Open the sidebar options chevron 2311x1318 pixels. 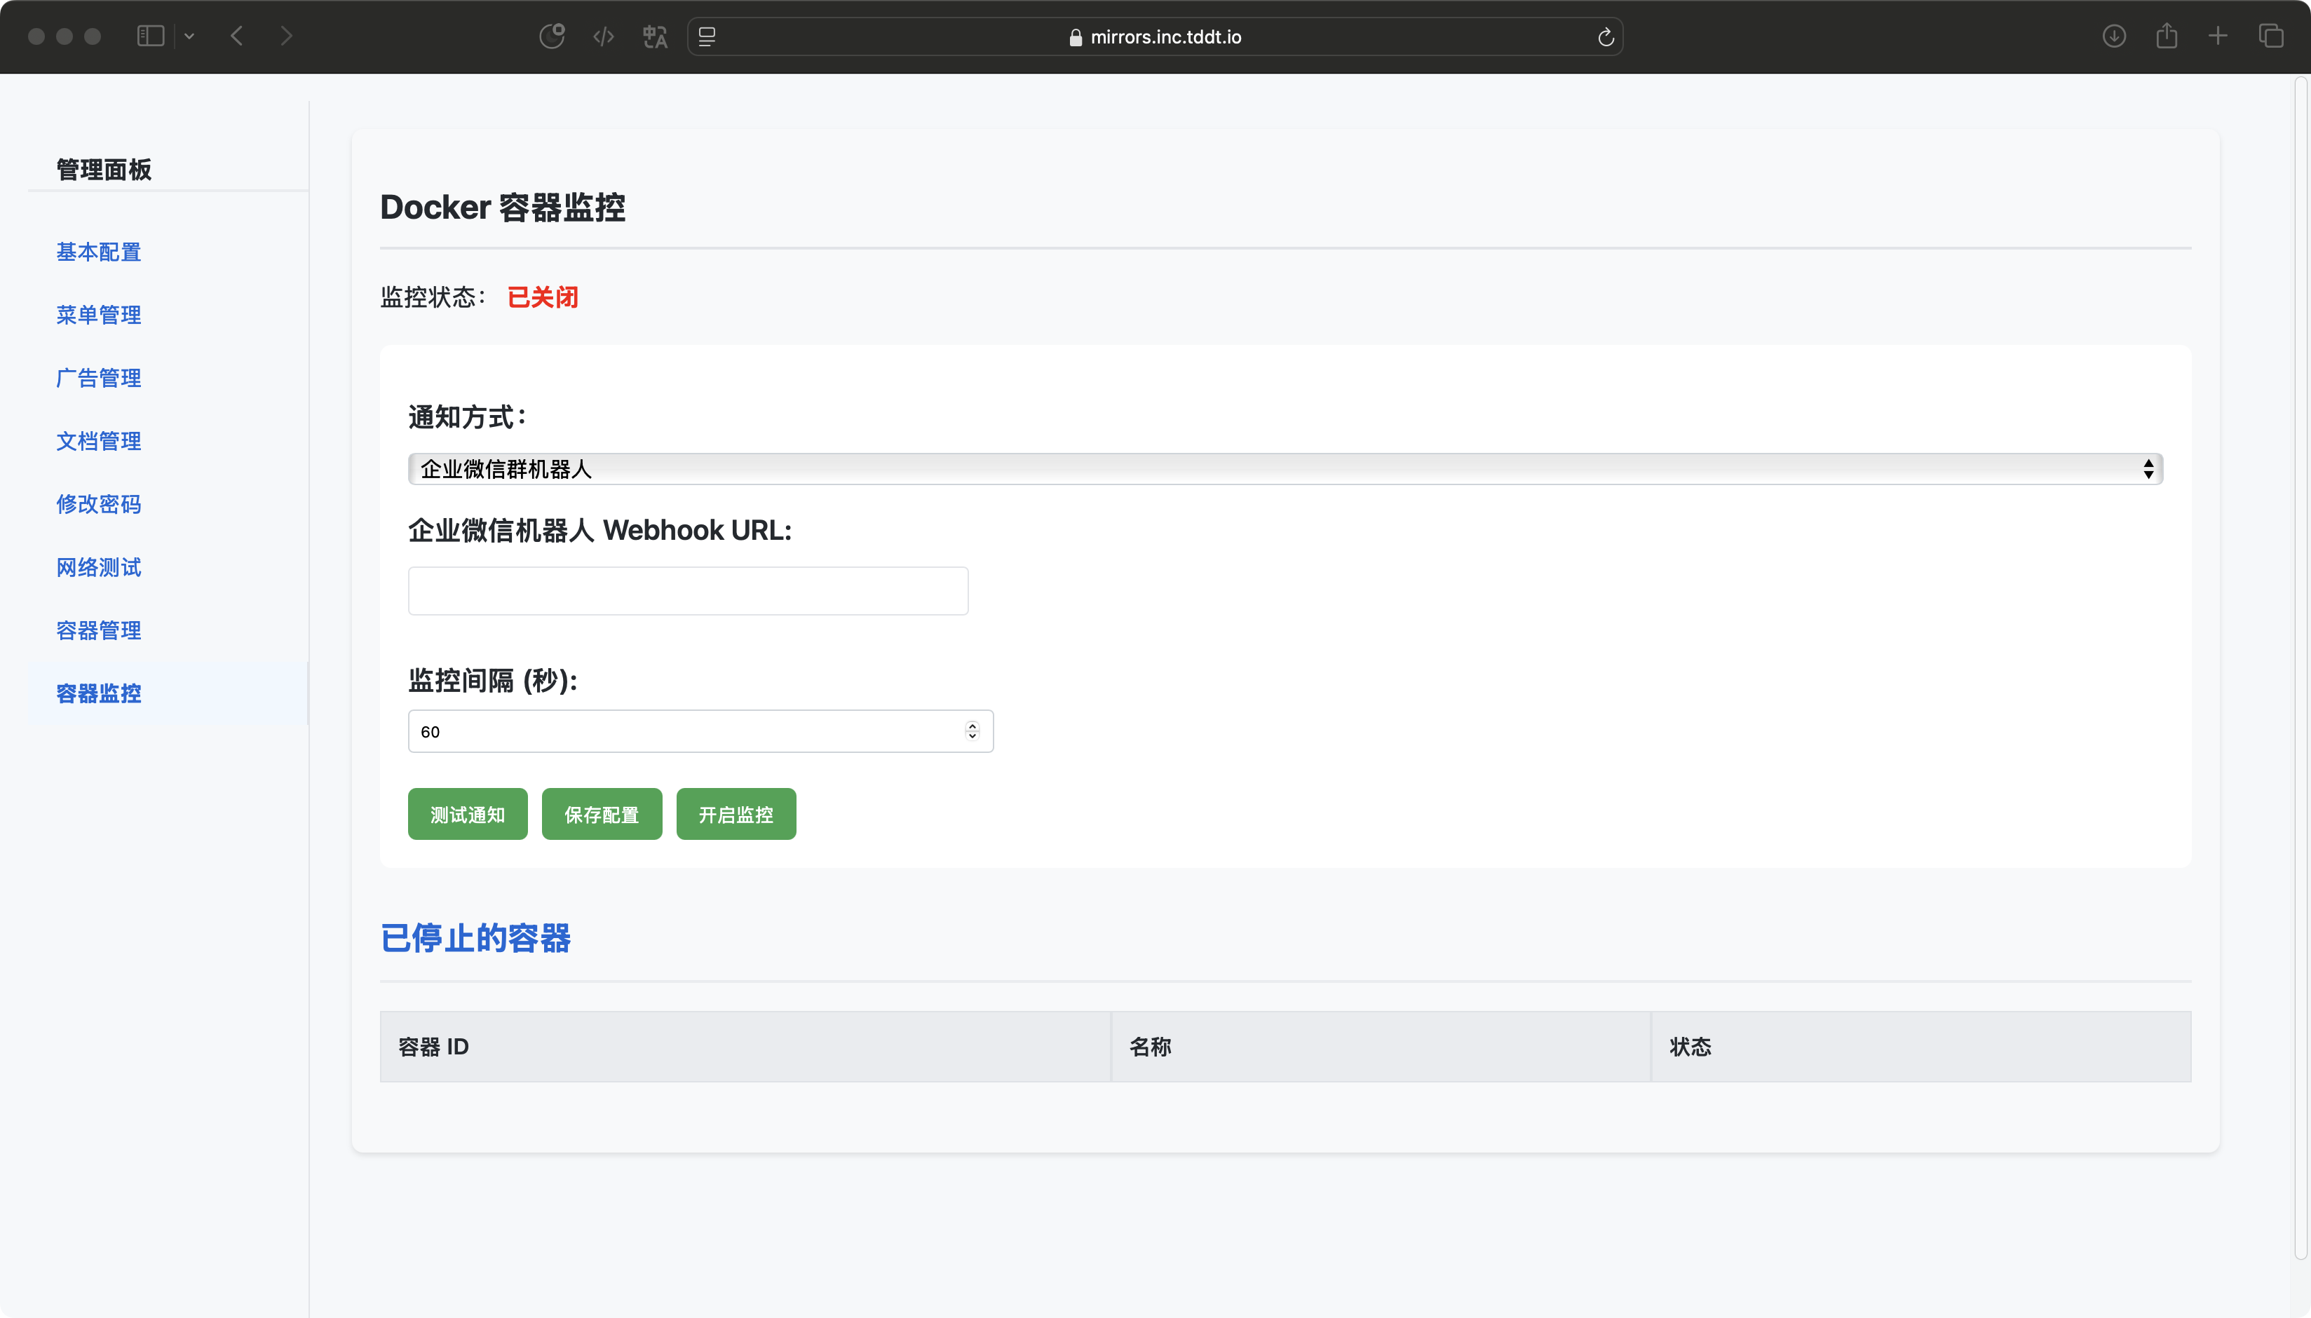click(189, 36)
